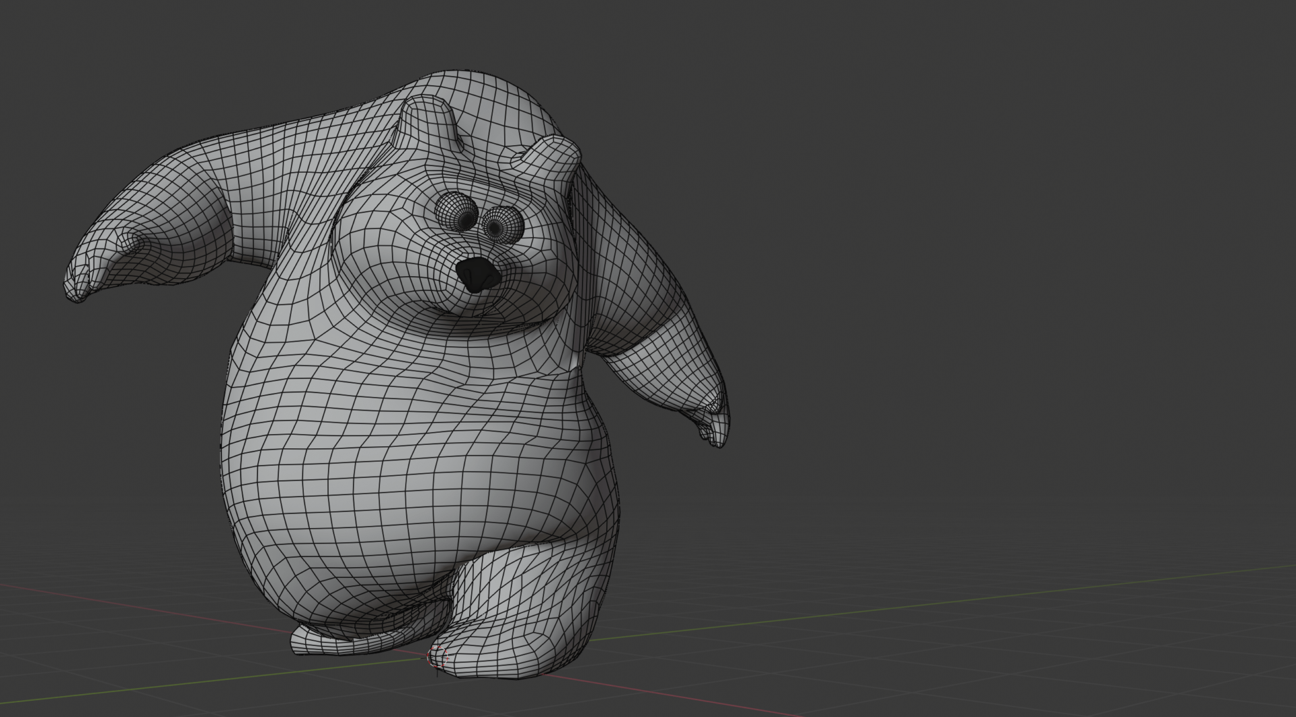Click the bear's black nose
The height and width of the screenshot is (717, 1296).
pos(477,275)
